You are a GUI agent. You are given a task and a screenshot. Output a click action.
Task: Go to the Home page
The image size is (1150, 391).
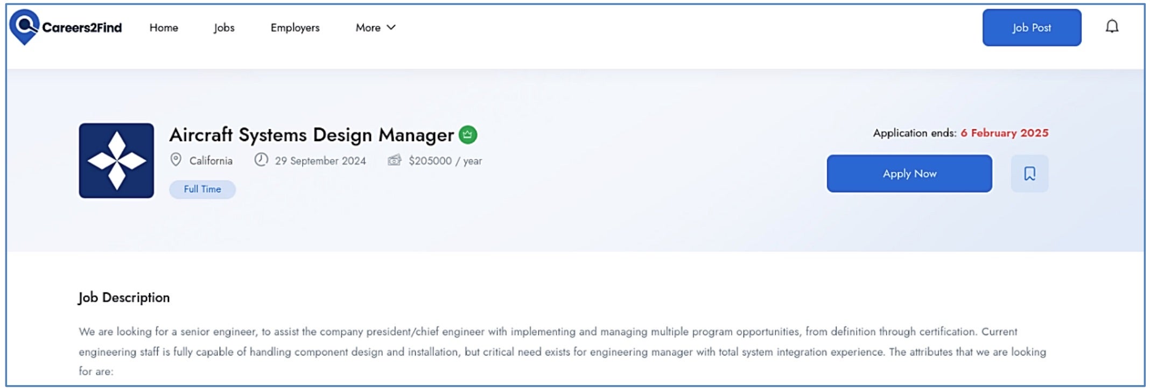point(164,27)
